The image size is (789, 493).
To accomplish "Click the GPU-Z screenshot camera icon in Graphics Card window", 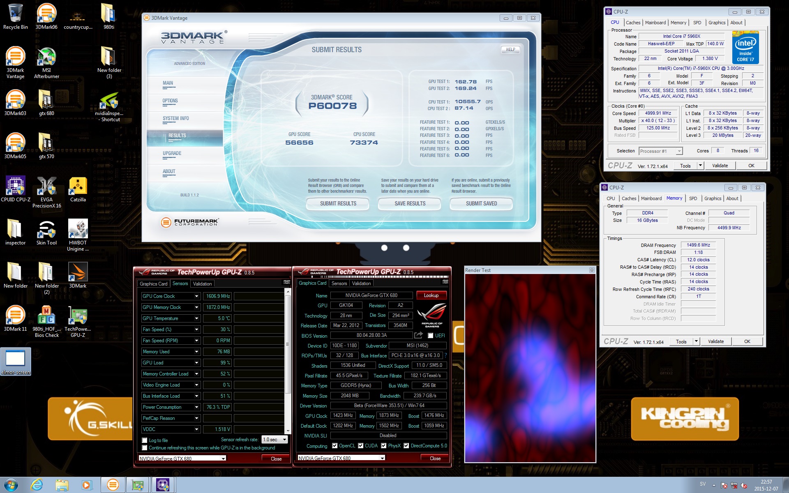I will 445,282.
